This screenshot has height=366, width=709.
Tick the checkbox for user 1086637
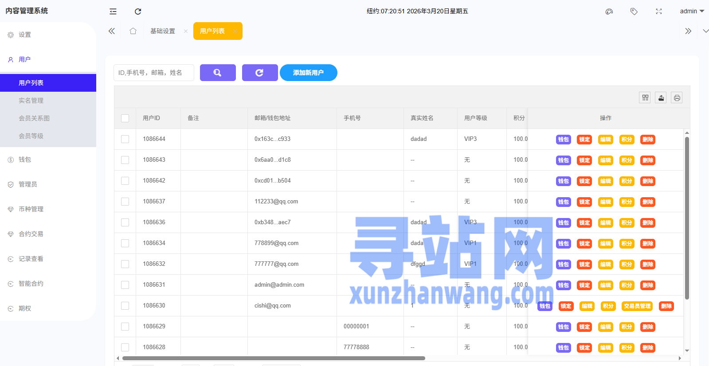tap(125, 202)
